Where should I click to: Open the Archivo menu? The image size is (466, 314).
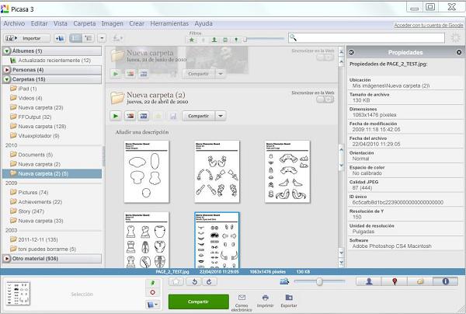(14, 23)
